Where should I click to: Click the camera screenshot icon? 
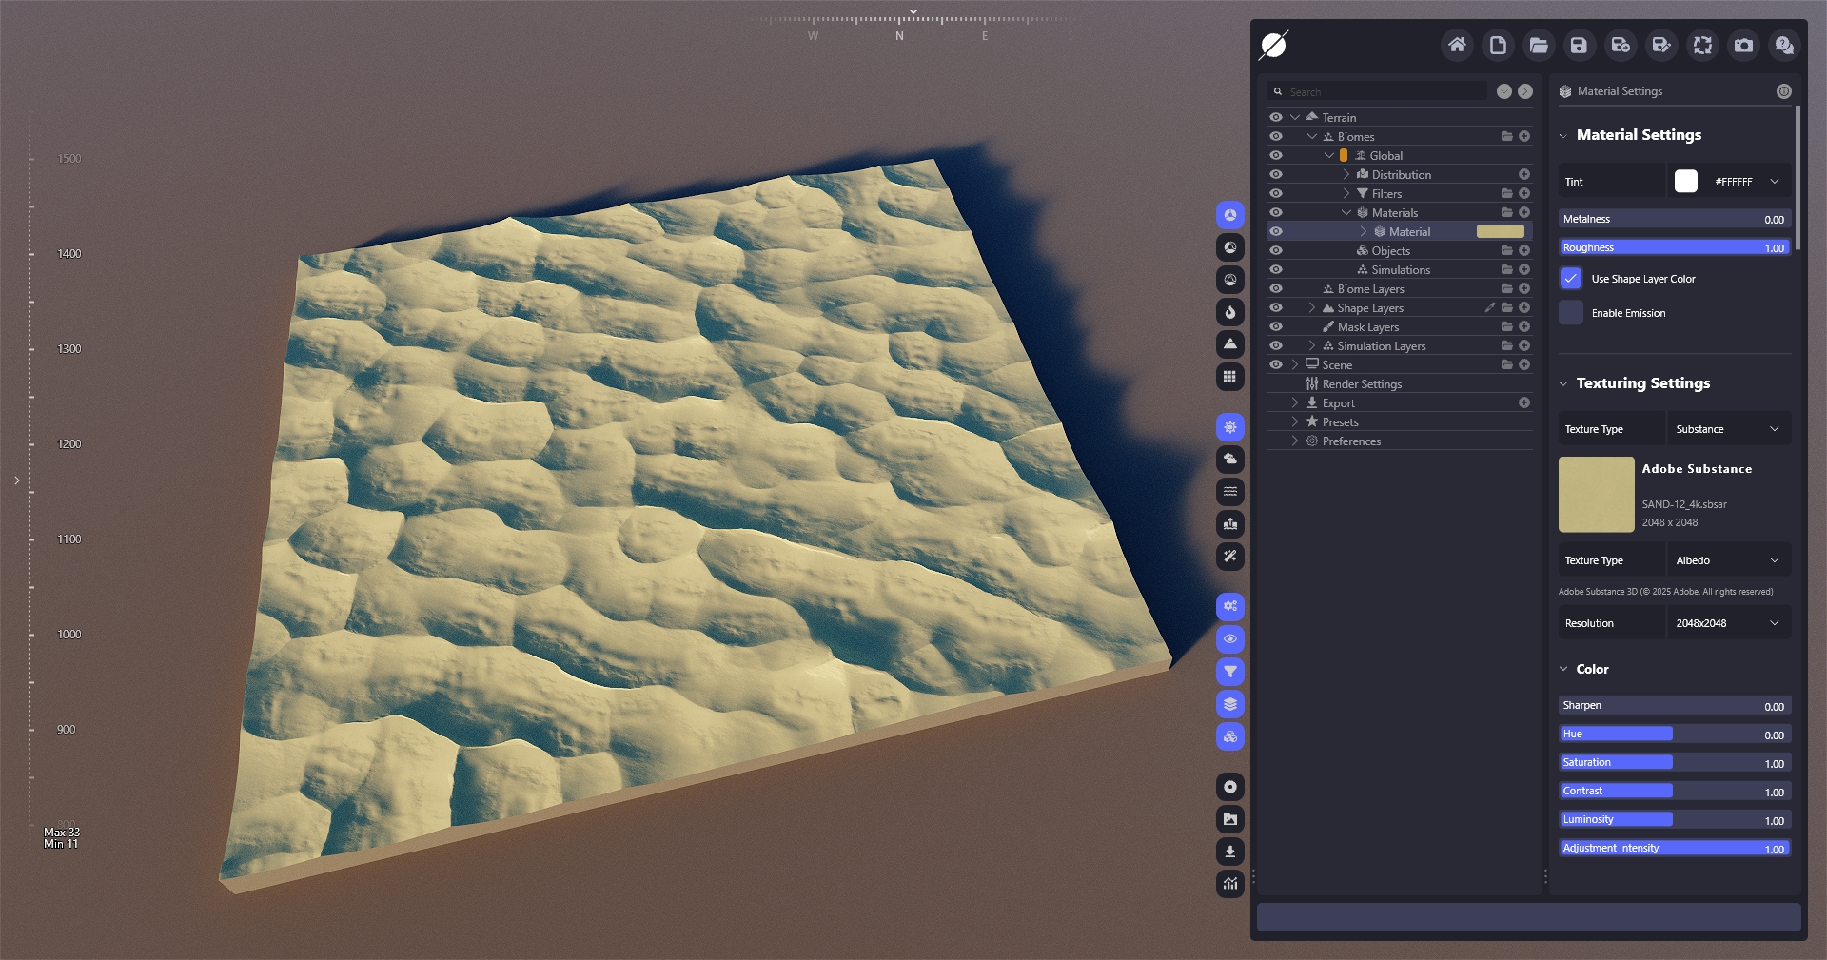1743,45
